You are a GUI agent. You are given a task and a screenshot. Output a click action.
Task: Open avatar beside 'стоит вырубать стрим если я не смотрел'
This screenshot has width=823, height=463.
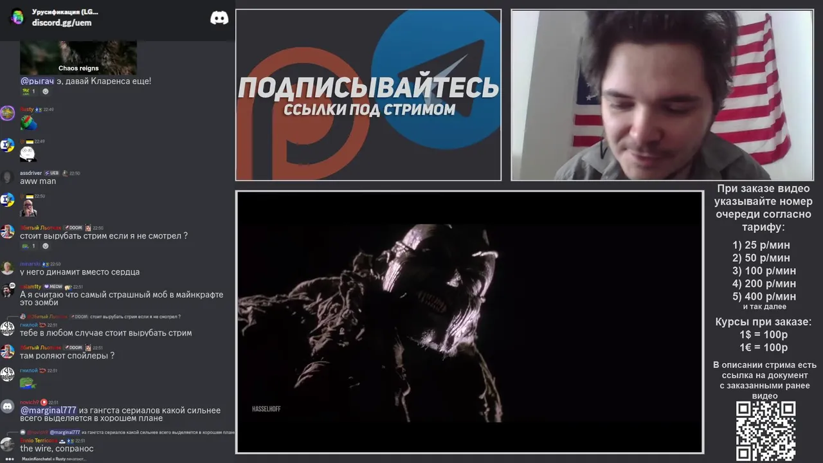[x=7, y=232]
